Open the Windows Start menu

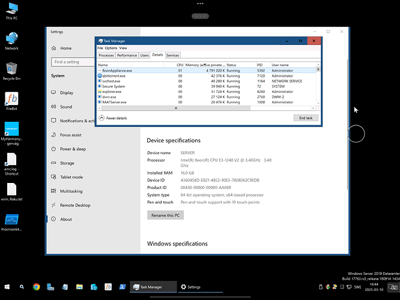coord(7,287)
